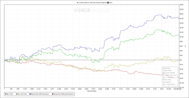Click the 3,820 x-axis tick label

coord(66,89)
